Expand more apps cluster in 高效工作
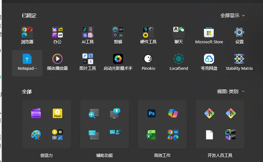 click(x=173, y=135)
